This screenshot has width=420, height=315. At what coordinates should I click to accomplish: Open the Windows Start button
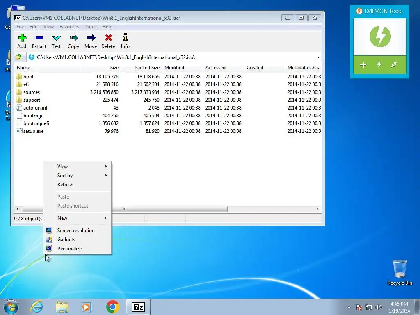pos(11,307)
